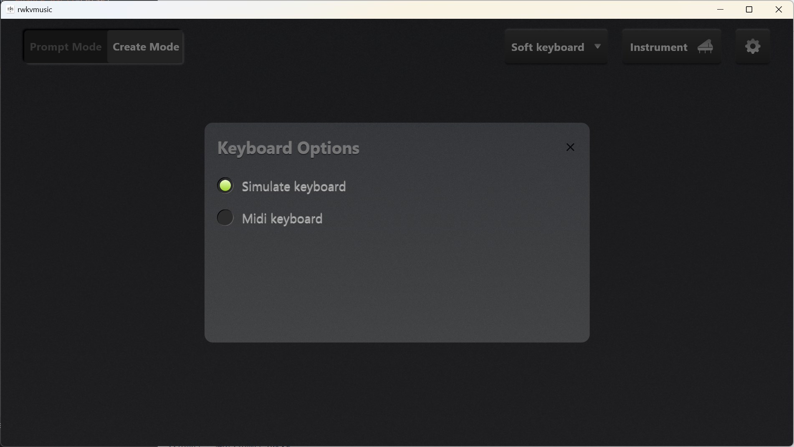The width and height of the screenshot is (794, 447).
Task: Enable the Midi keyboard radio button
Action: pos(225,217)
